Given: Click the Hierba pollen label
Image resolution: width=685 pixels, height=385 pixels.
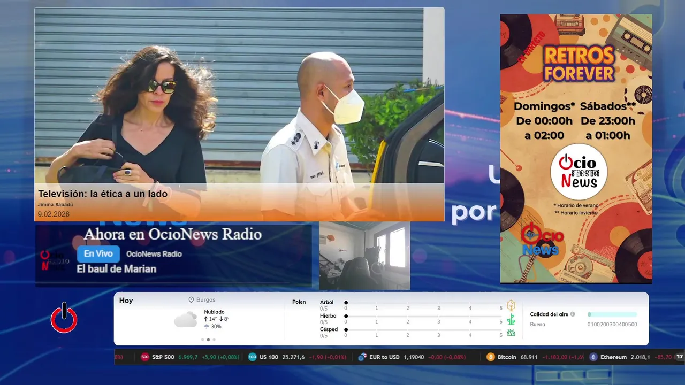Looking at the screenshot, I should [x=328, y=316].
